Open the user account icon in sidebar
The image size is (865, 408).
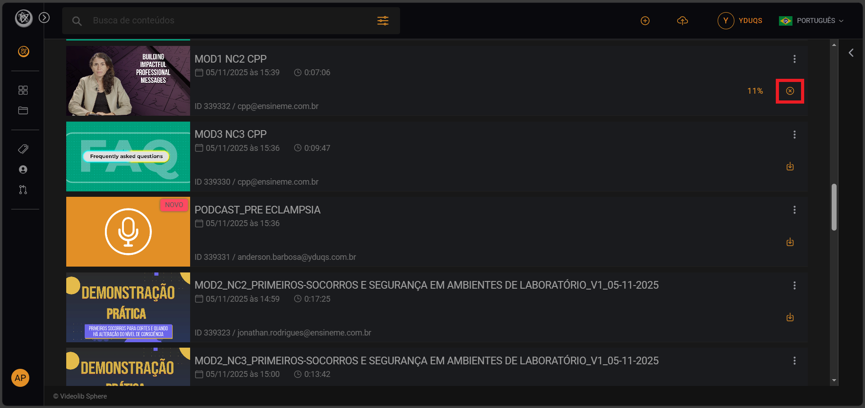23,169
